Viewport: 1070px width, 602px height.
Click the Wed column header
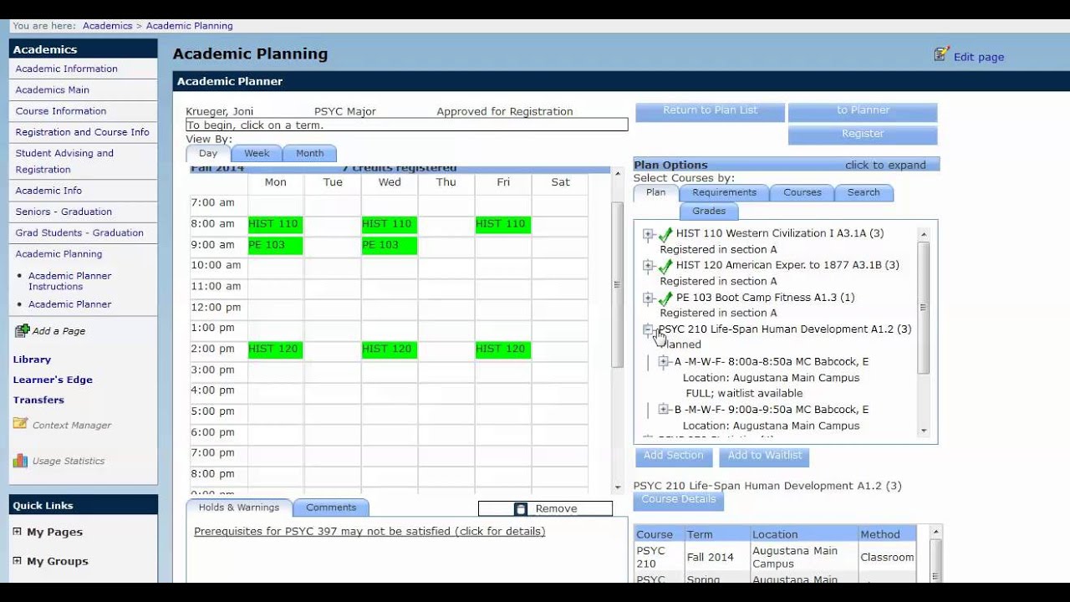coord(390,182)
